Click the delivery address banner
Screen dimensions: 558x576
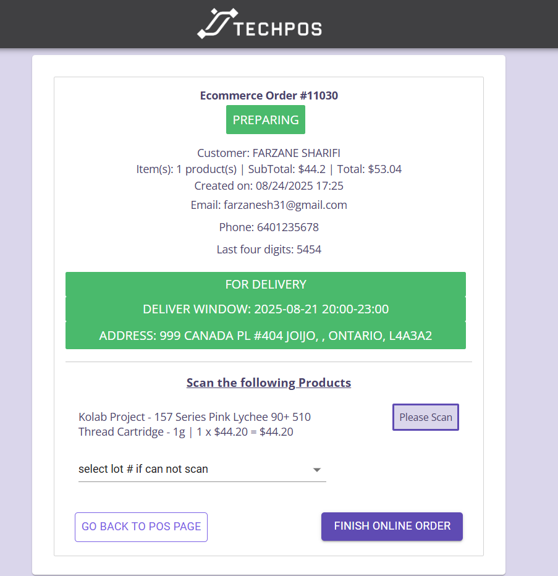(x=266, y=336)
